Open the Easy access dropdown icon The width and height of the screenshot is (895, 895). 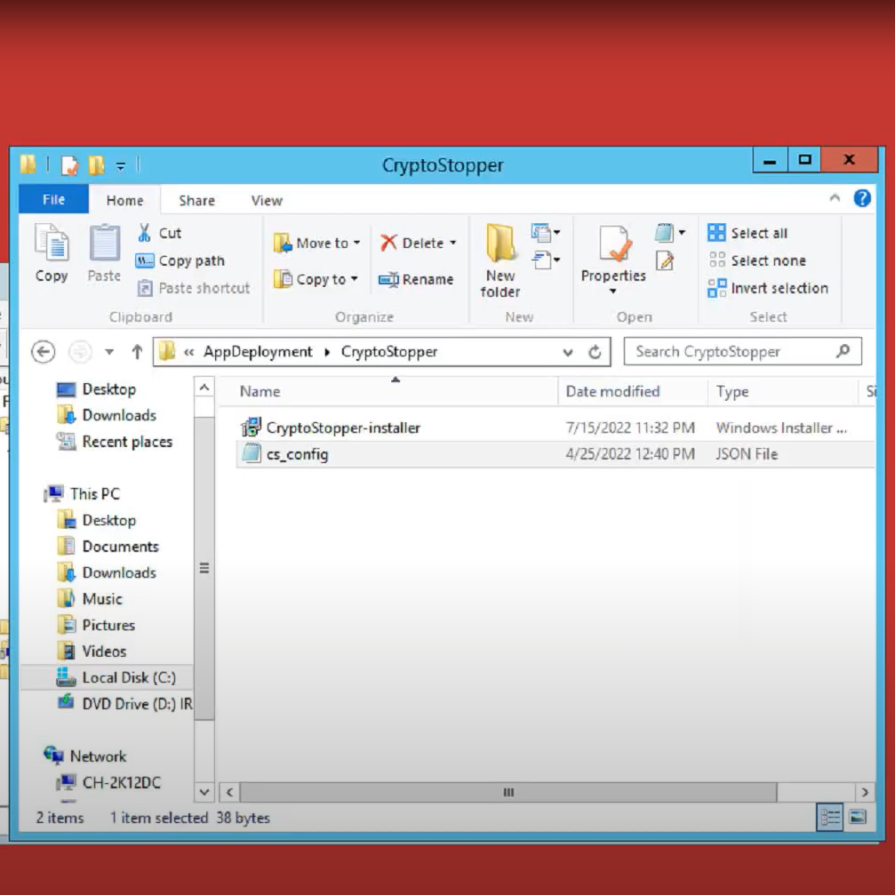[545, 260]
